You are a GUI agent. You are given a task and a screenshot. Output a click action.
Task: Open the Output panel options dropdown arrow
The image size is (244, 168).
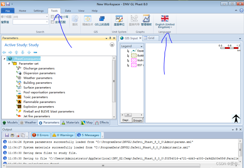pyautogui.click(x=233, y=130)
